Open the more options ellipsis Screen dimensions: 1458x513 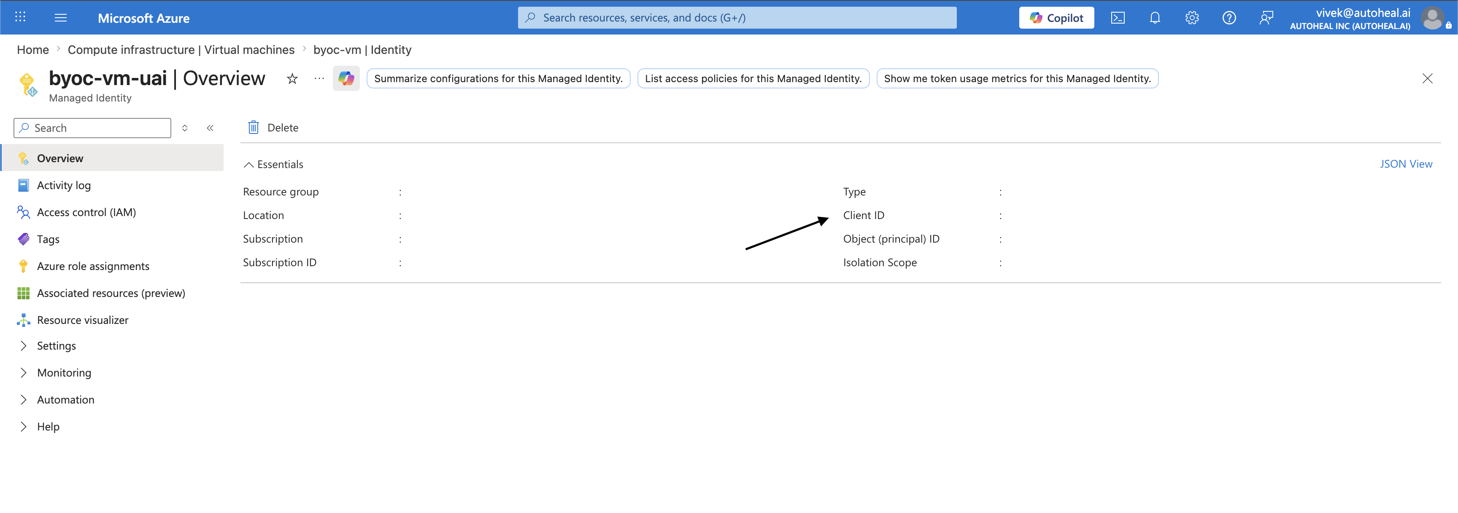point(319,78)
